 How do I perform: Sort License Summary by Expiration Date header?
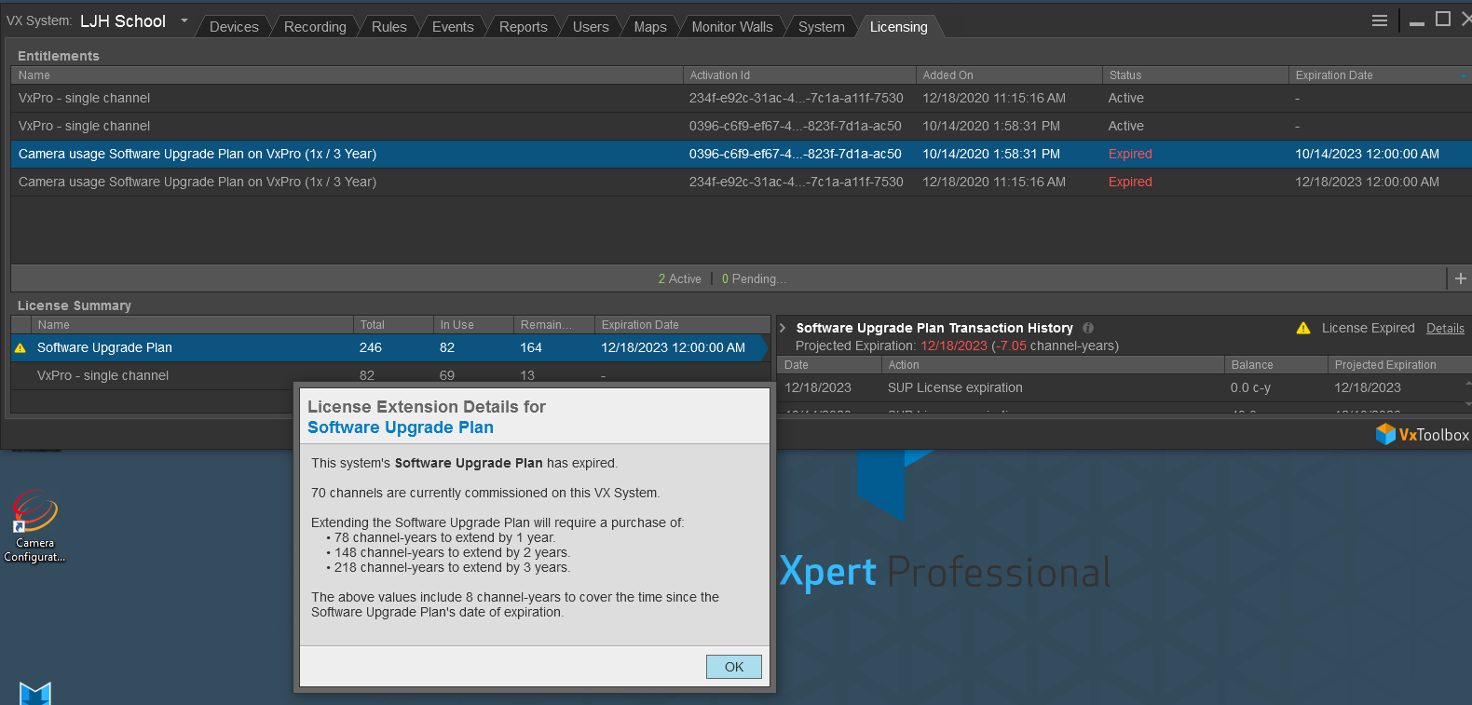point(682,325)
